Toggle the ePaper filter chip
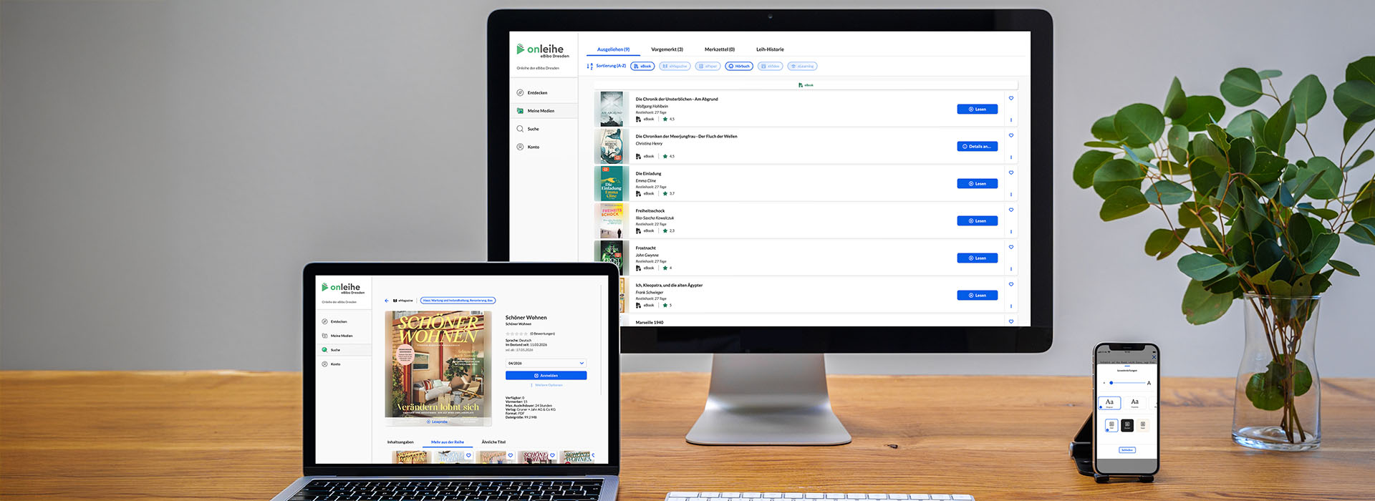The width and height of the screenshot is (1375, 501). 708,66
